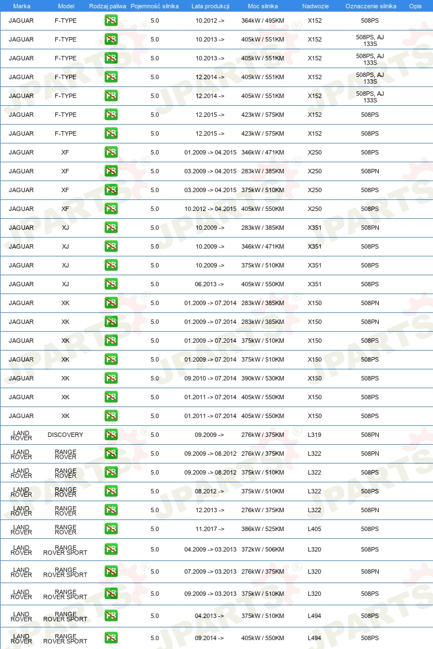This screenshot has width=433, height=649.
Task: Click the petrol icon for Range Rover Sport 372kW row
Action: [x=111, y=550]
